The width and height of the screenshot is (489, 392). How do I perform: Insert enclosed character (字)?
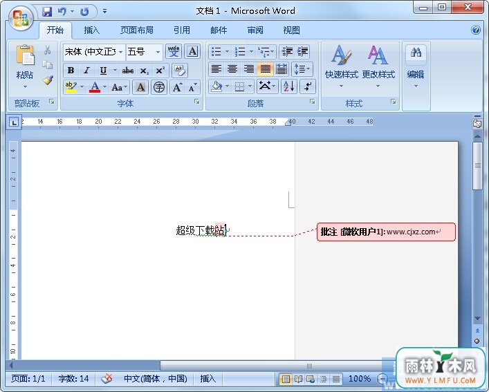pyautogui.click(x=159, y=87)
